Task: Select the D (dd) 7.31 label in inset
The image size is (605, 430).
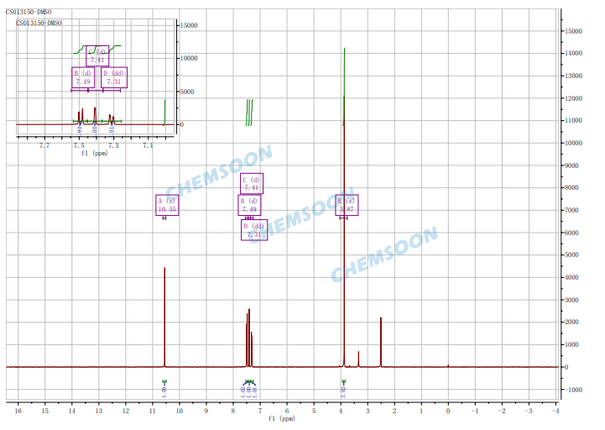Action: click(x=114, y=77)
